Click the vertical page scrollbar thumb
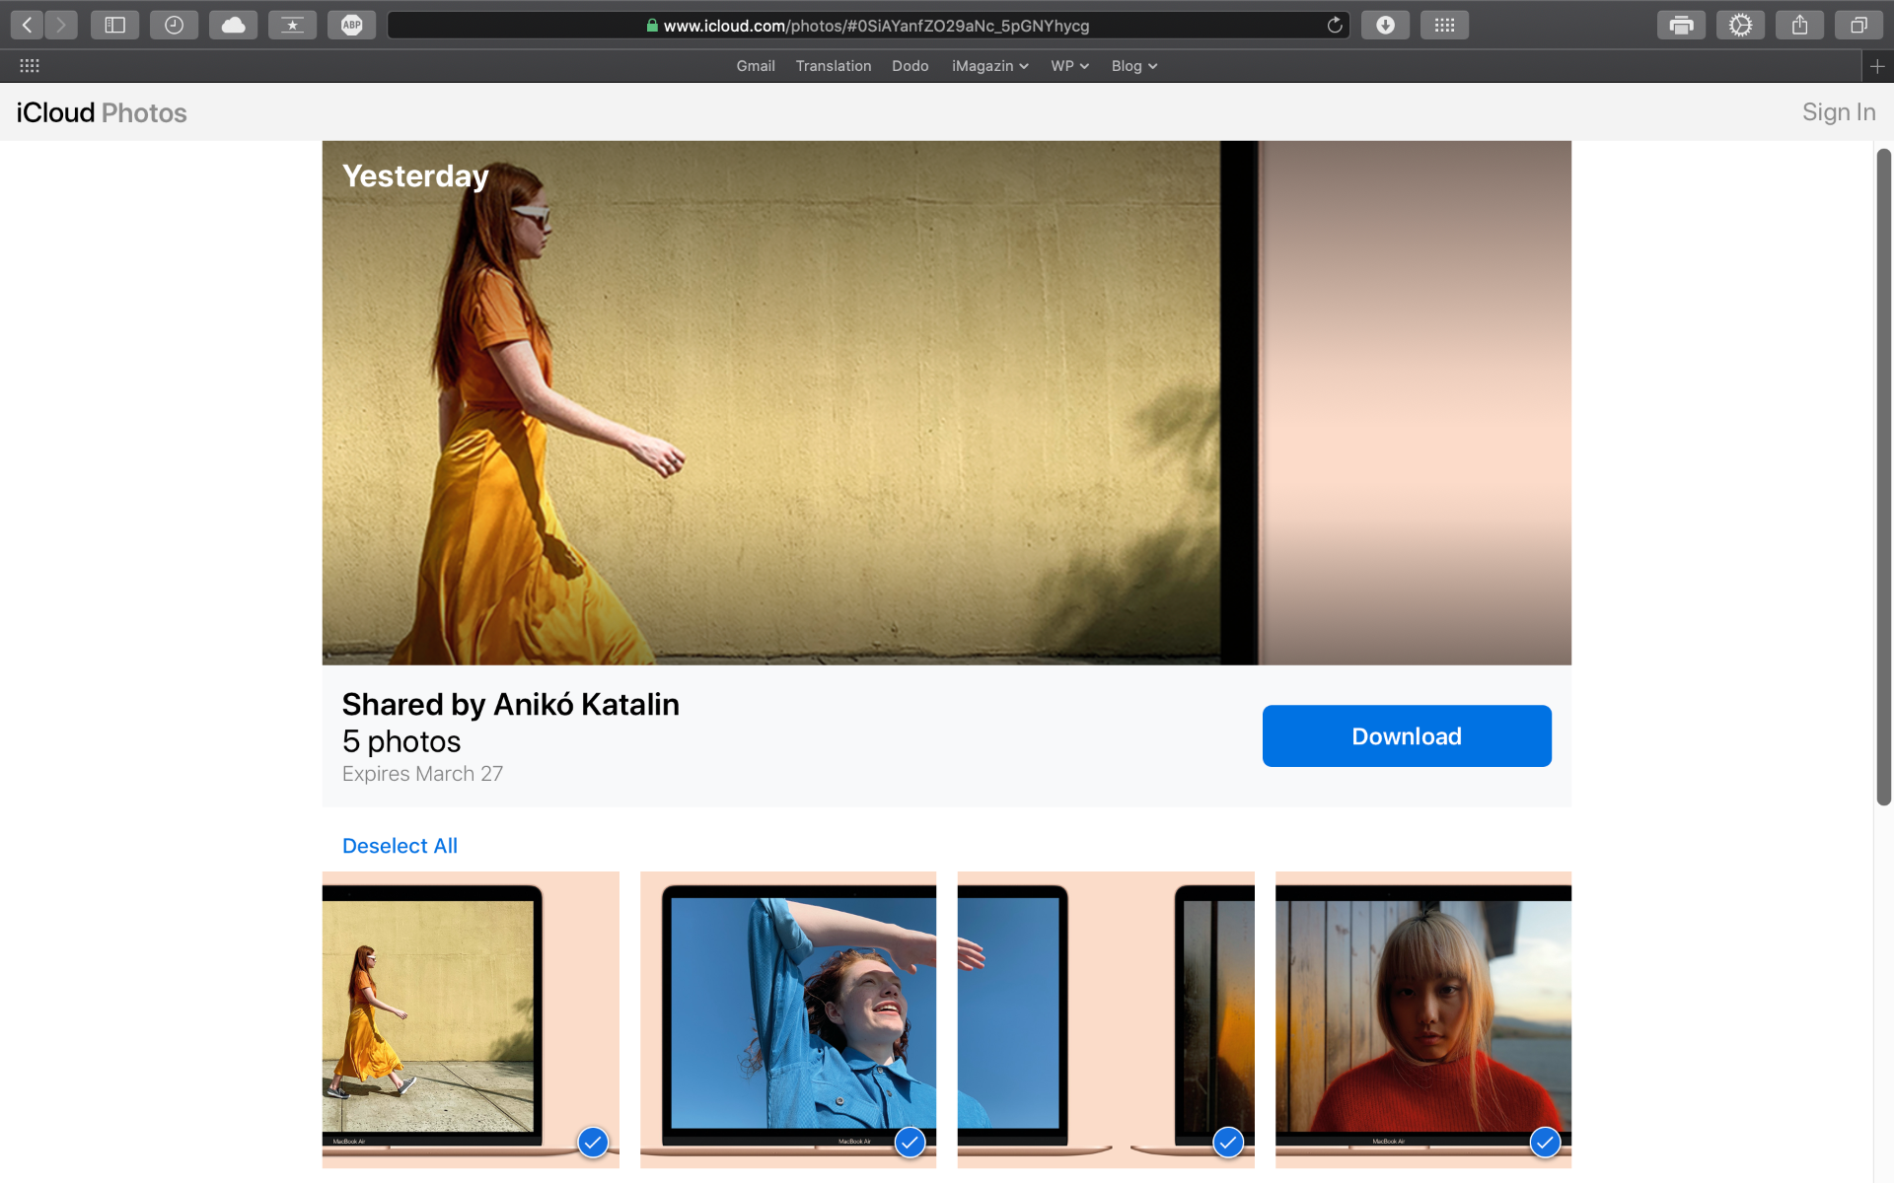This screenshot has height=1183, width=1894. pyautogui.click(x=1883, y=477)
